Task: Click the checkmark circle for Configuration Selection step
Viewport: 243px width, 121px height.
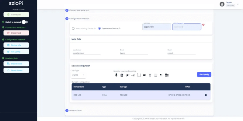Action: (x=67, y=18)
